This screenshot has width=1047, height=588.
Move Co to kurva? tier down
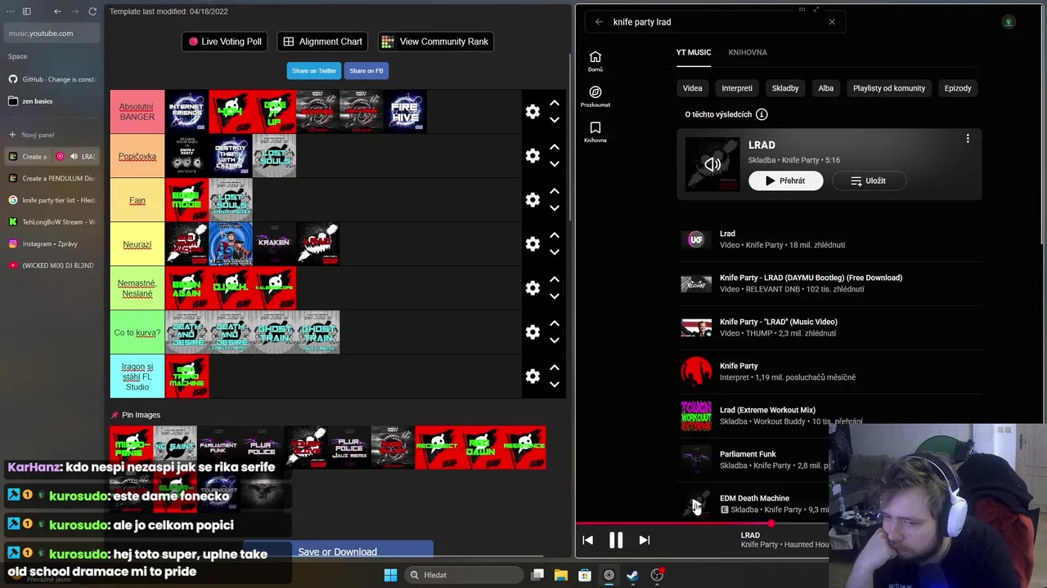coord(555,341)
